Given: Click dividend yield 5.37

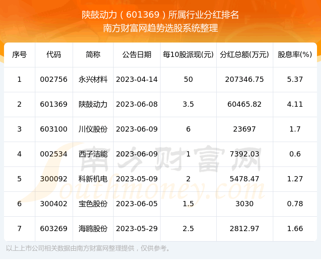Looking at the screenshot, I should pos(295,79).
